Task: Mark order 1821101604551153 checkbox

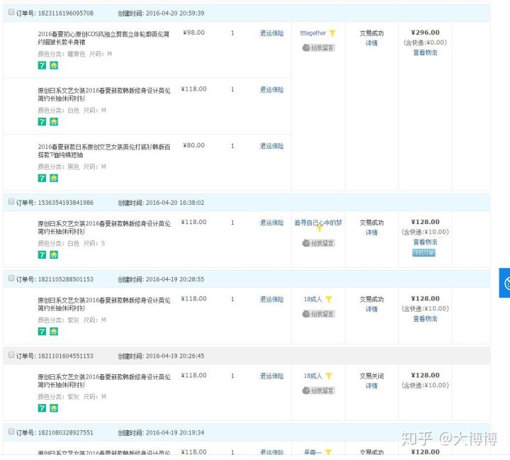Action: point(11,355)
